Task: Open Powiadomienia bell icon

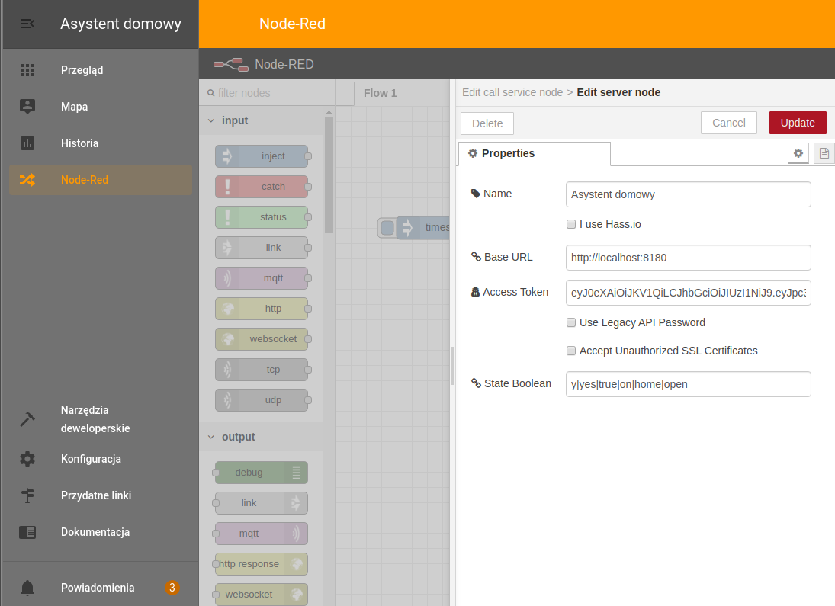Action: tap(27, 588)
